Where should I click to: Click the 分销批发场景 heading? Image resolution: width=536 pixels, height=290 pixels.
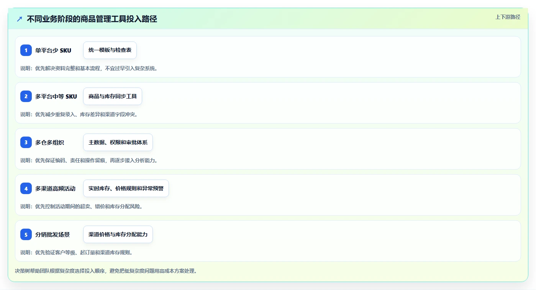click(x=52, y=234)
